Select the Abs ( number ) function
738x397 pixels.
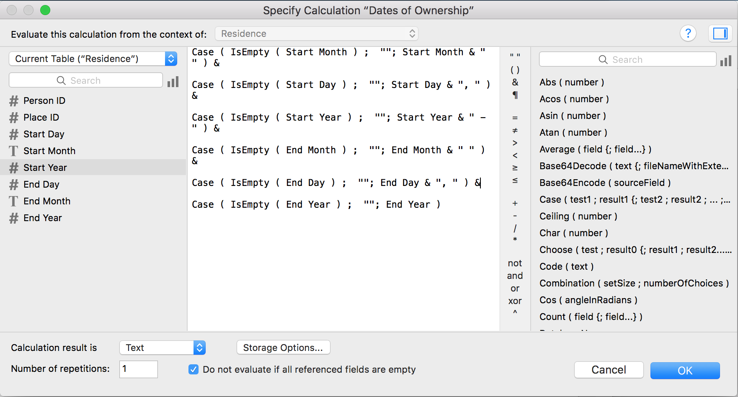572,82
